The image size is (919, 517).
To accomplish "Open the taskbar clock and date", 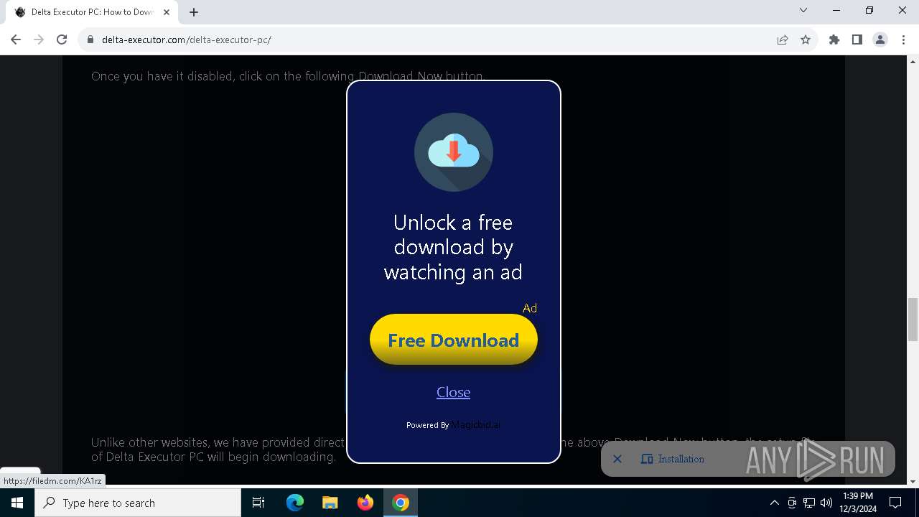I will click(x=858, y=503).
